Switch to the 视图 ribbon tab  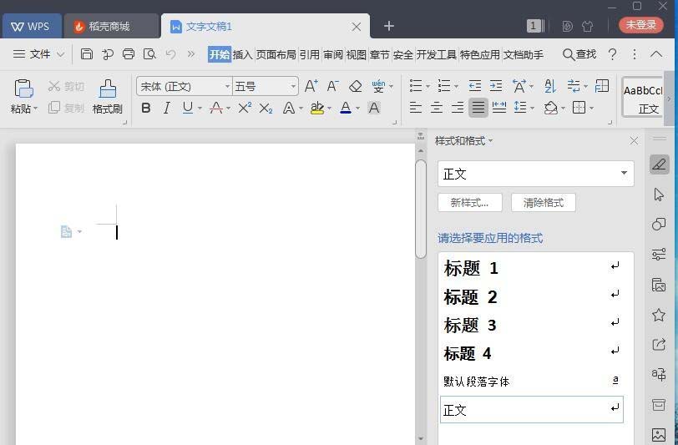[357, 54]
